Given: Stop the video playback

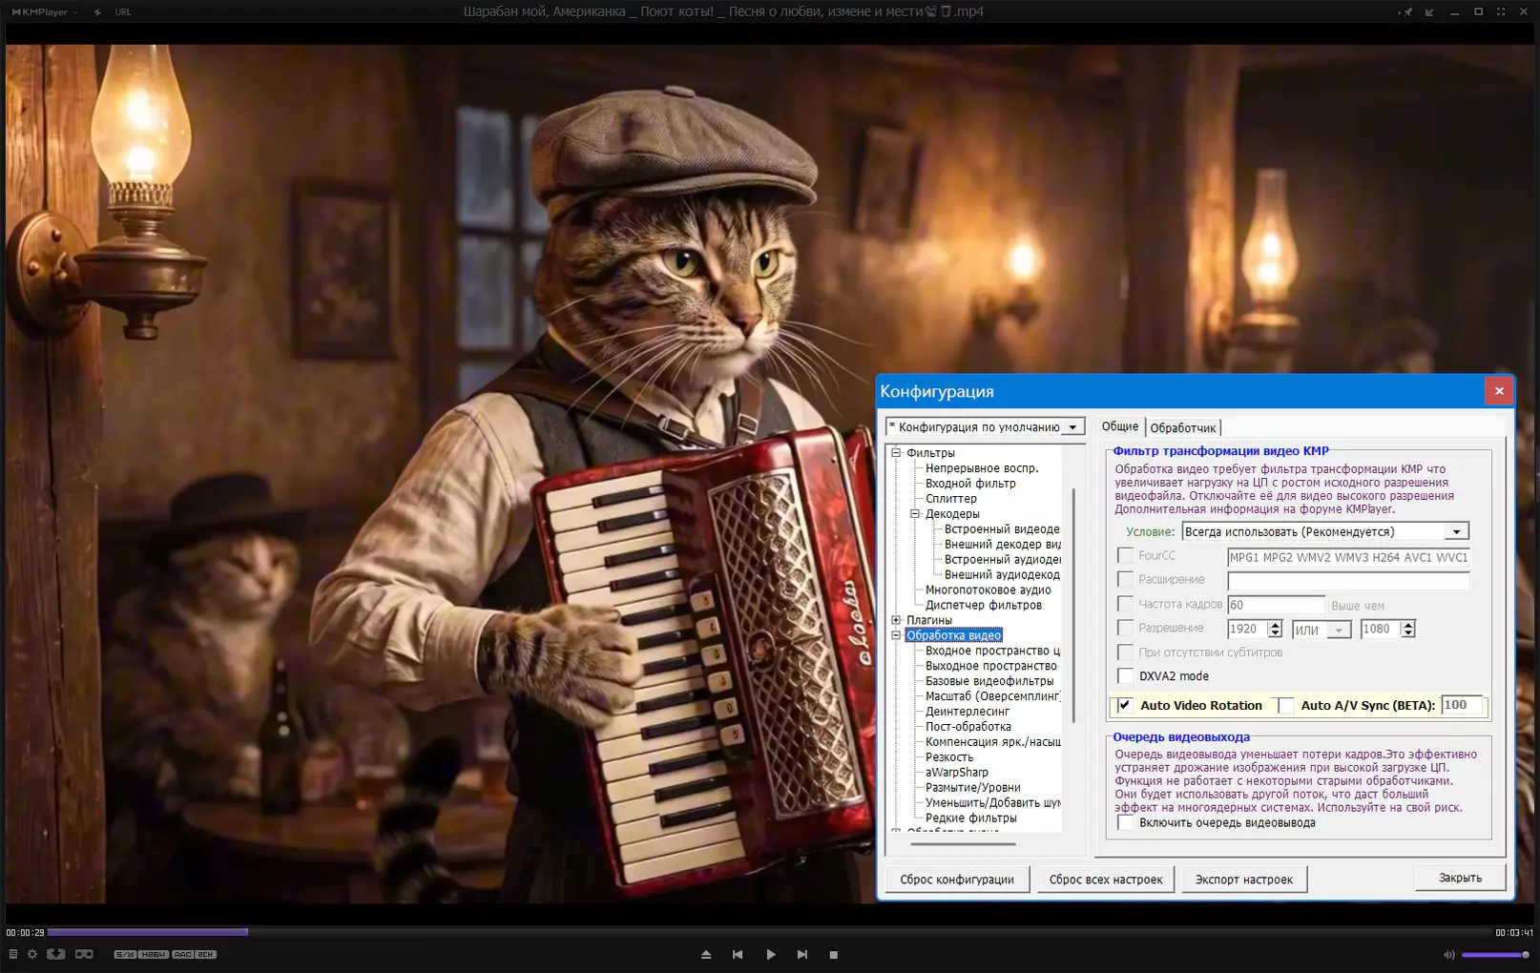Looking at the screenshot, I should tap(834, 954).
